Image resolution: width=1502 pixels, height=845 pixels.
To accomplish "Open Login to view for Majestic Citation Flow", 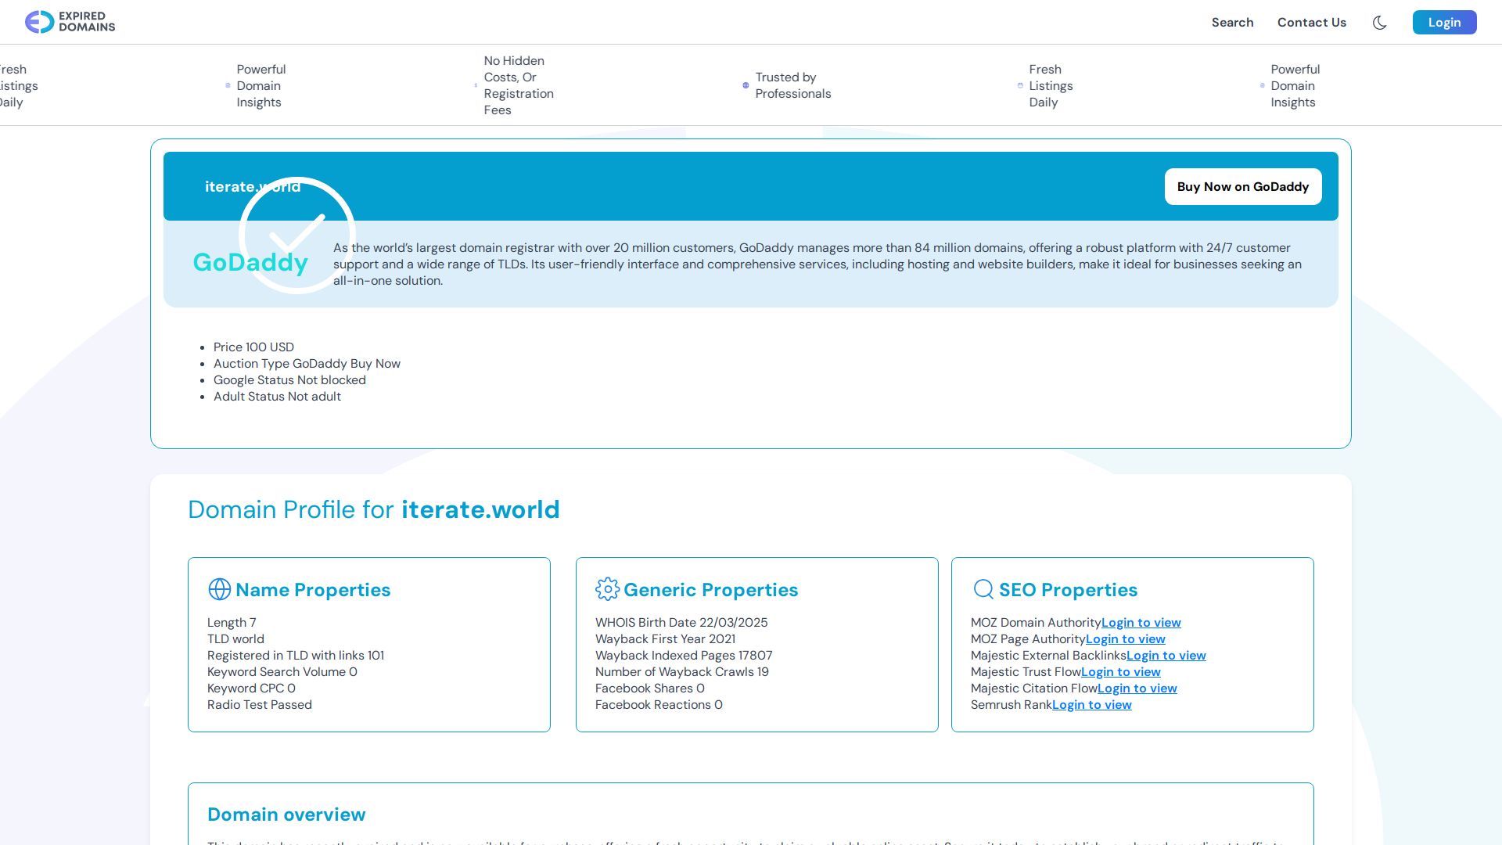I will (x=1137, y=688).
